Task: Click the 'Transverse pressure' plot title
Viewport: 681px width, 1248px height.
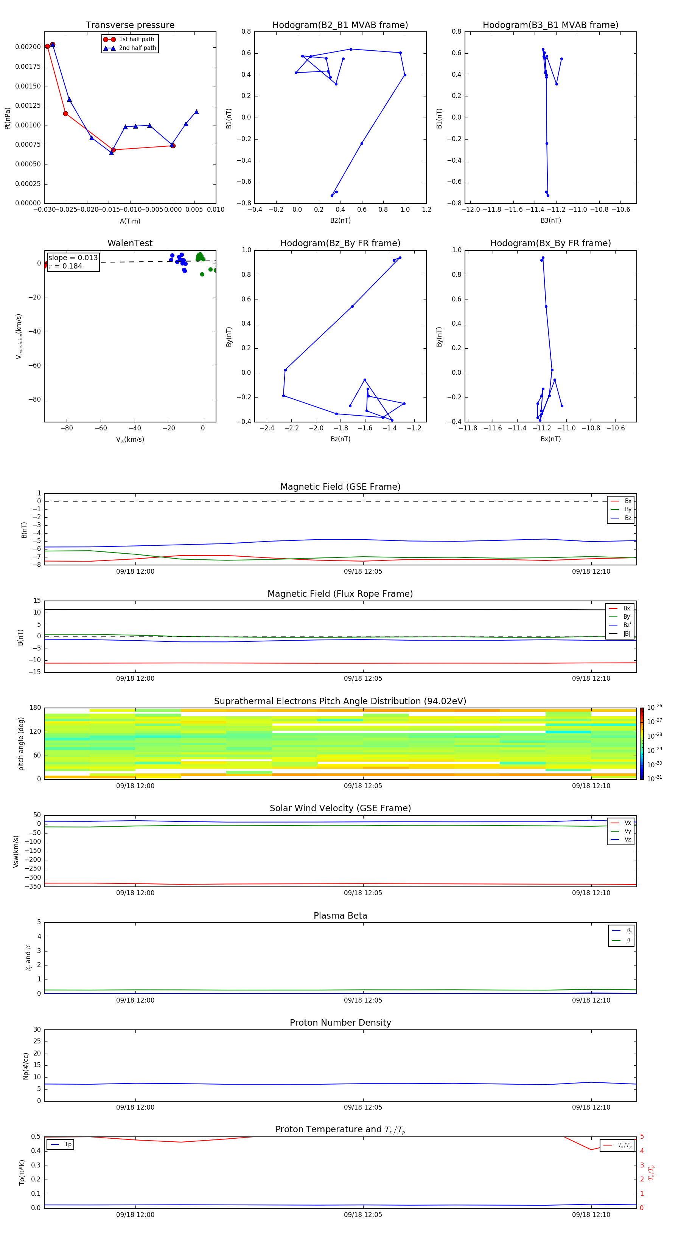Action: (x=130, y=25)
